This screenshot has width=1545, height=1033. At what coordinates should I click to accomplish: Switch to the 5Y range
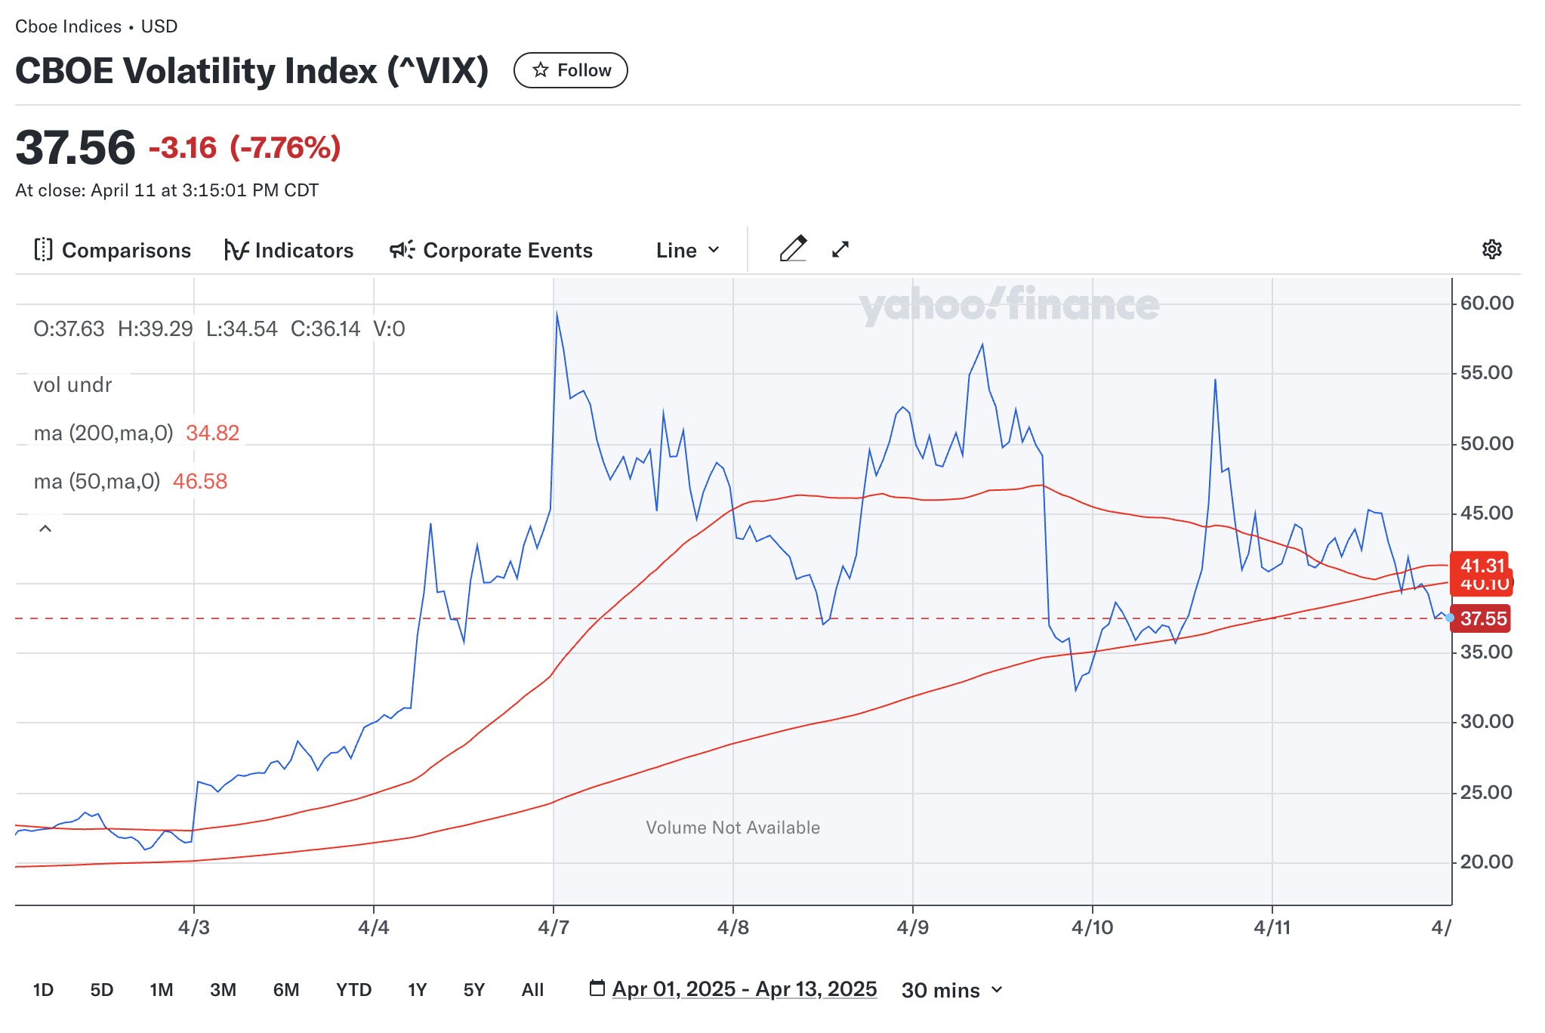click(x=473, y=990)
